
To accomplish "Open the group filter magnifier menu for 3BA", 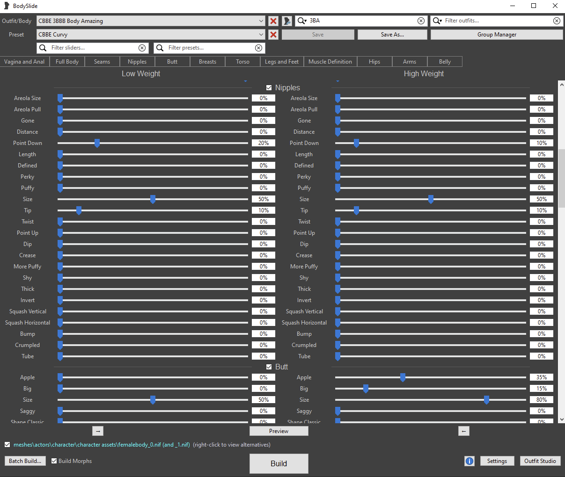I will click(302, 21).
